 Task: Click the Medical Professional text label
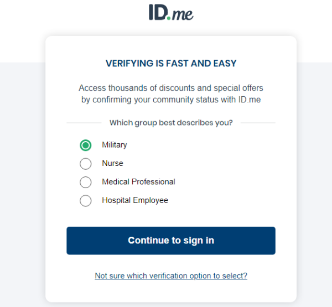[138, 181]
